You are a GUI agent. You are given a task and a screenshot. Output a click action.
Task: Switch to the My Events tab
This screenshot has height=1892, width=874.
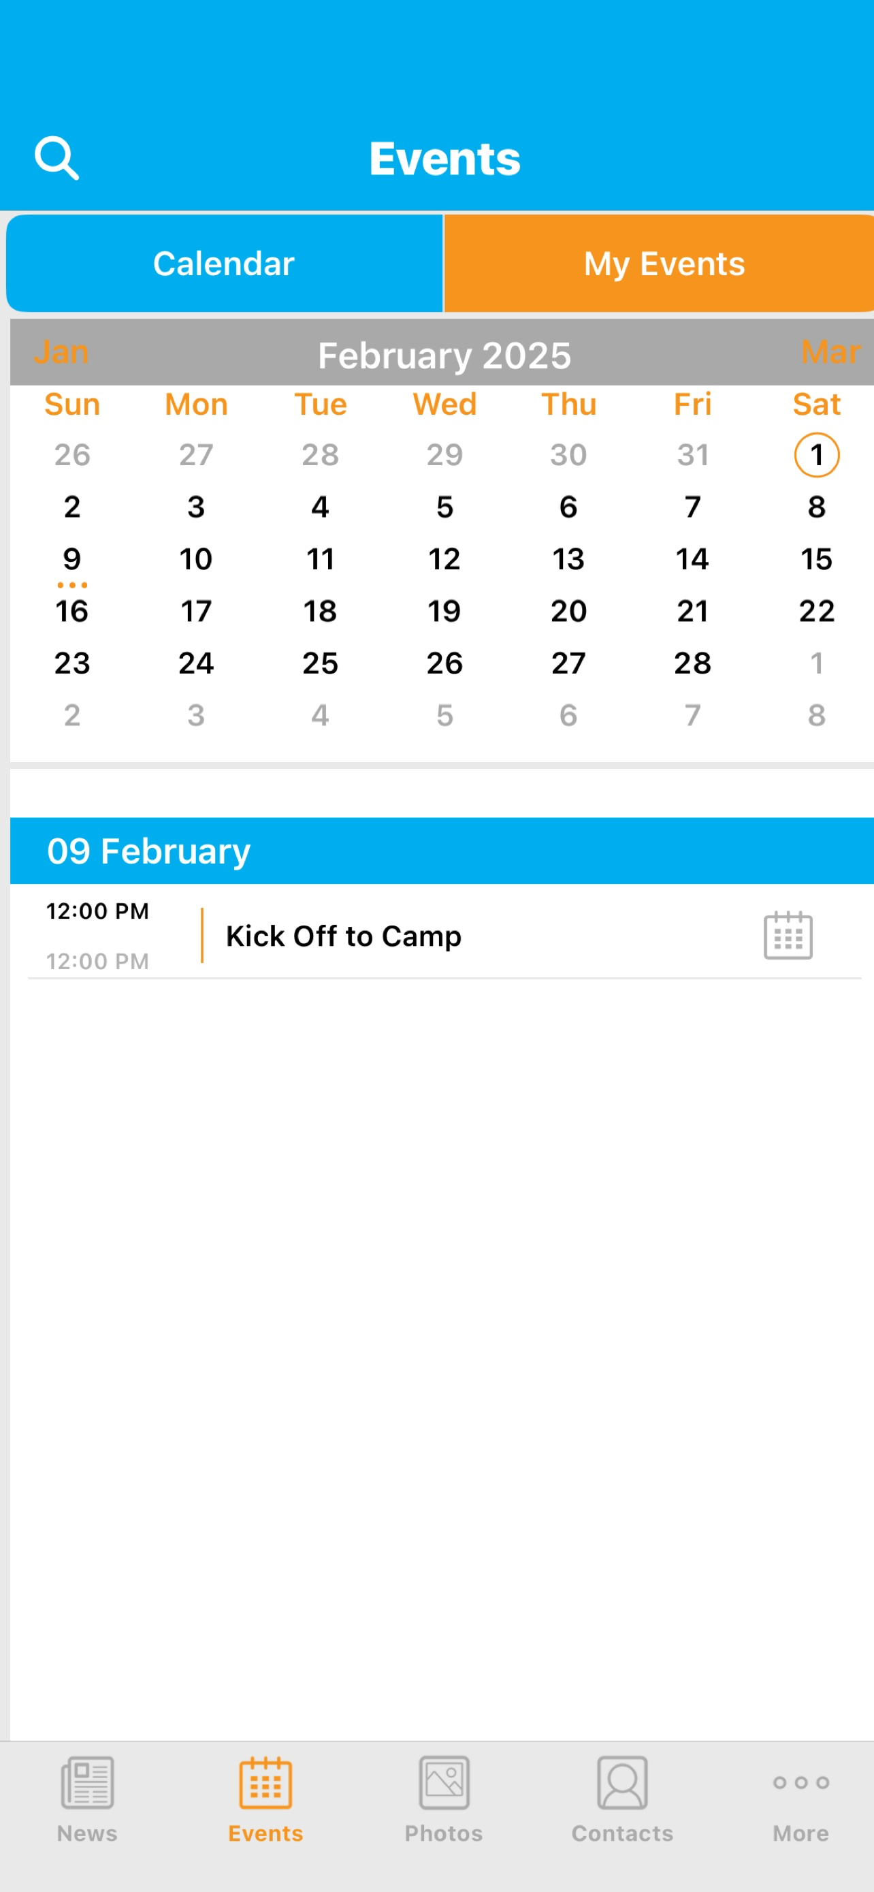pyautogui.click(x=659, y=263)
